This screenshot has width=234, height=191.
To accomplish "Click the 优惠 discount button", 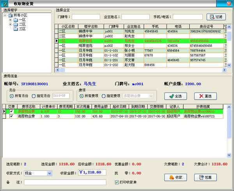I will pyautogui.click(x=206, y=177).
